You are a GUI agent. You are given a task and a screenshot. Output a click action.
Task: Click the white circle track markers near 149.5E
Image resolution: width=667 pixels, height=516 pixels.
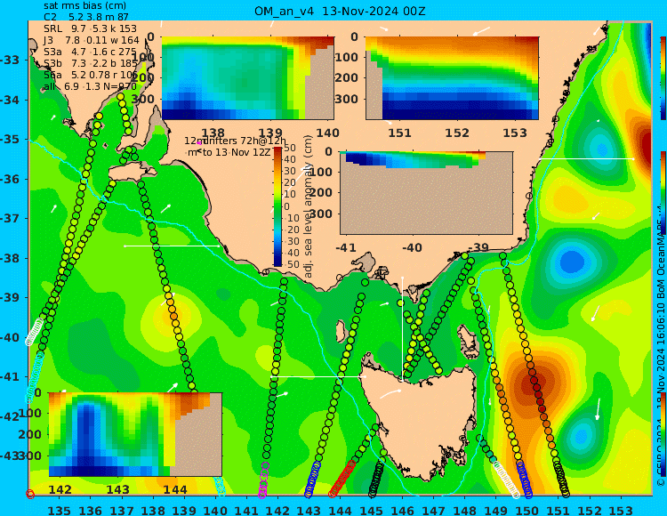pos(507,480)
